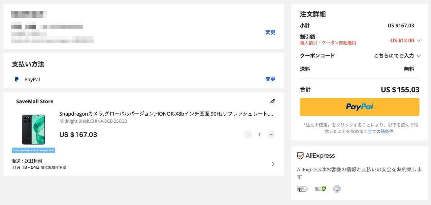Open the SaveMall Store name link
431x205 pixels.
click(x=35, y=101)
